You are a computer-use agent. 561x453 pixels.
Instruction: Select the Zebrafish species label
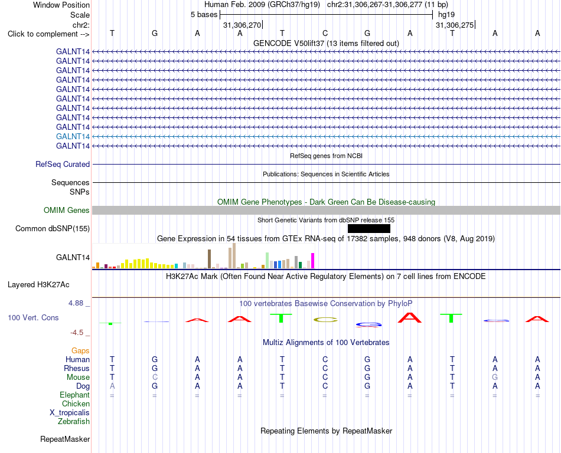(x=74, y=422)
